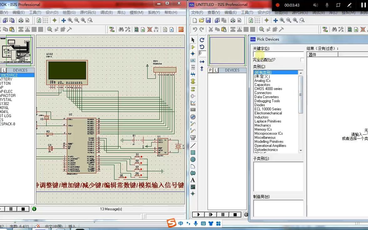
Task: Enable the 完全匹配 (match whole words) checkbox
Action: [302, 60]
